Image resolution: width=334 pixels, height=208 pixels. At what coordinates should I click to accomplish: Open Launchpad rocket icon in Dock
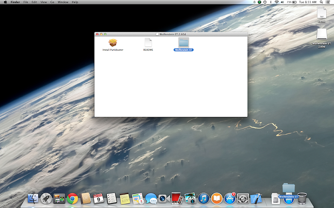46,199
